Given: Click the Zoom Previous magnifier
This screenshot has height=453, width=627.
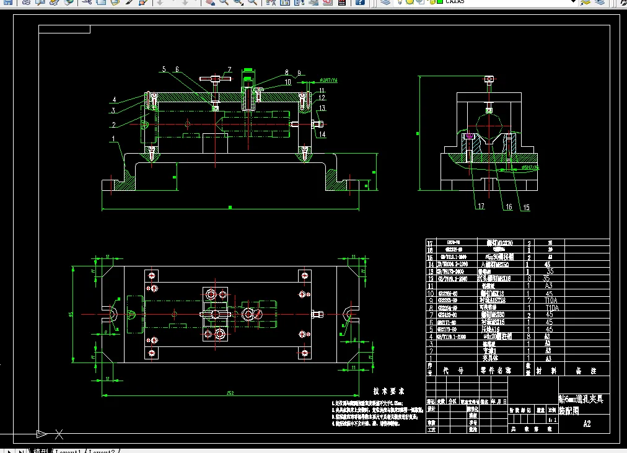Looking at the screenshot, I should coord(252,2).
